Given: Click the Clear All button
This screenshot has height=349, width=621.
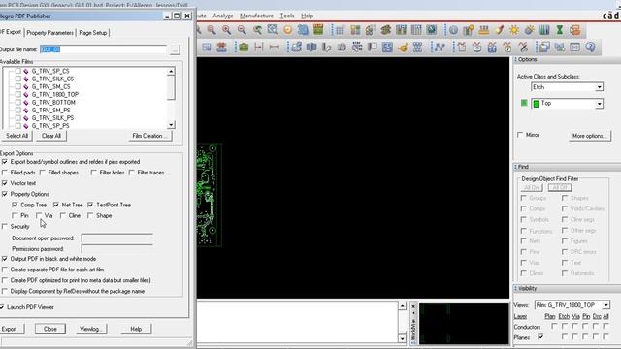Looking at the screenshot, I should point(51,136).
